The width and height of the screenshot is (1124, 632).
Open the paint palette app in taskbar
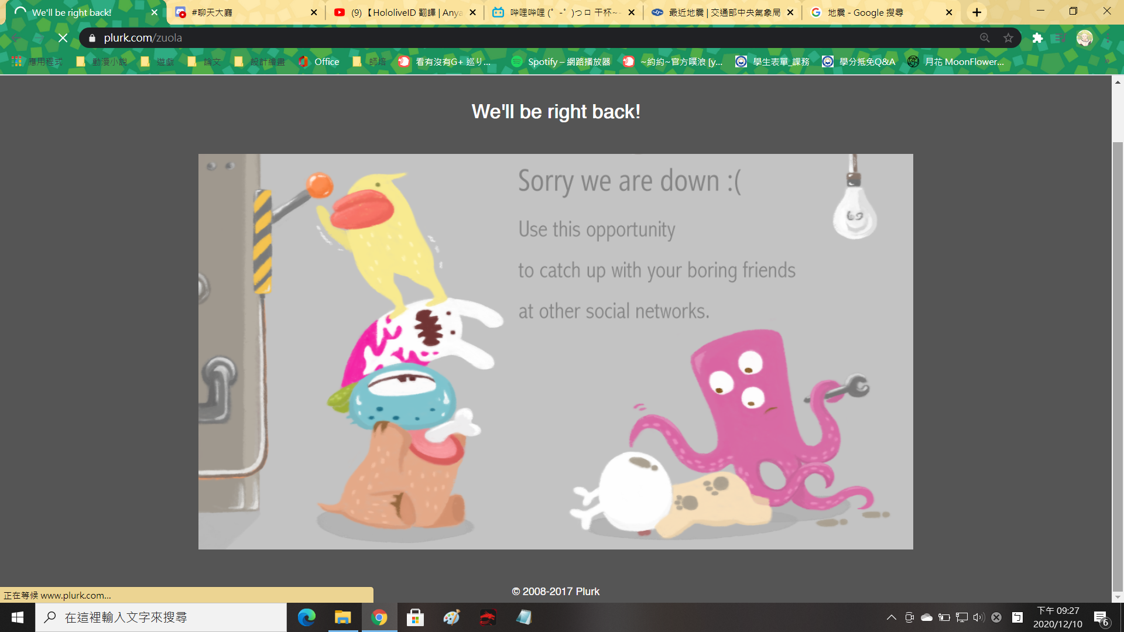451,617
